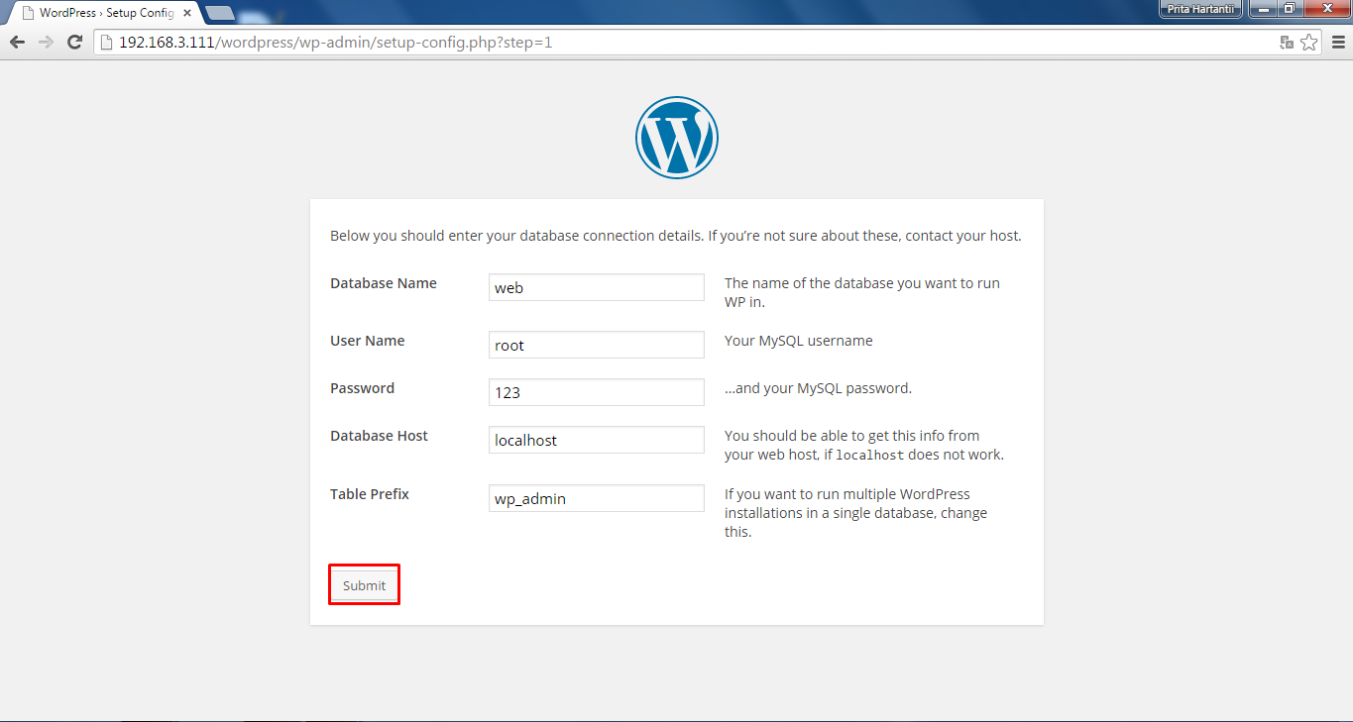Click the text 'Your MySQL username'
Screen dimensions: 1353x722
pyautogui.click(x=799, y=341)
